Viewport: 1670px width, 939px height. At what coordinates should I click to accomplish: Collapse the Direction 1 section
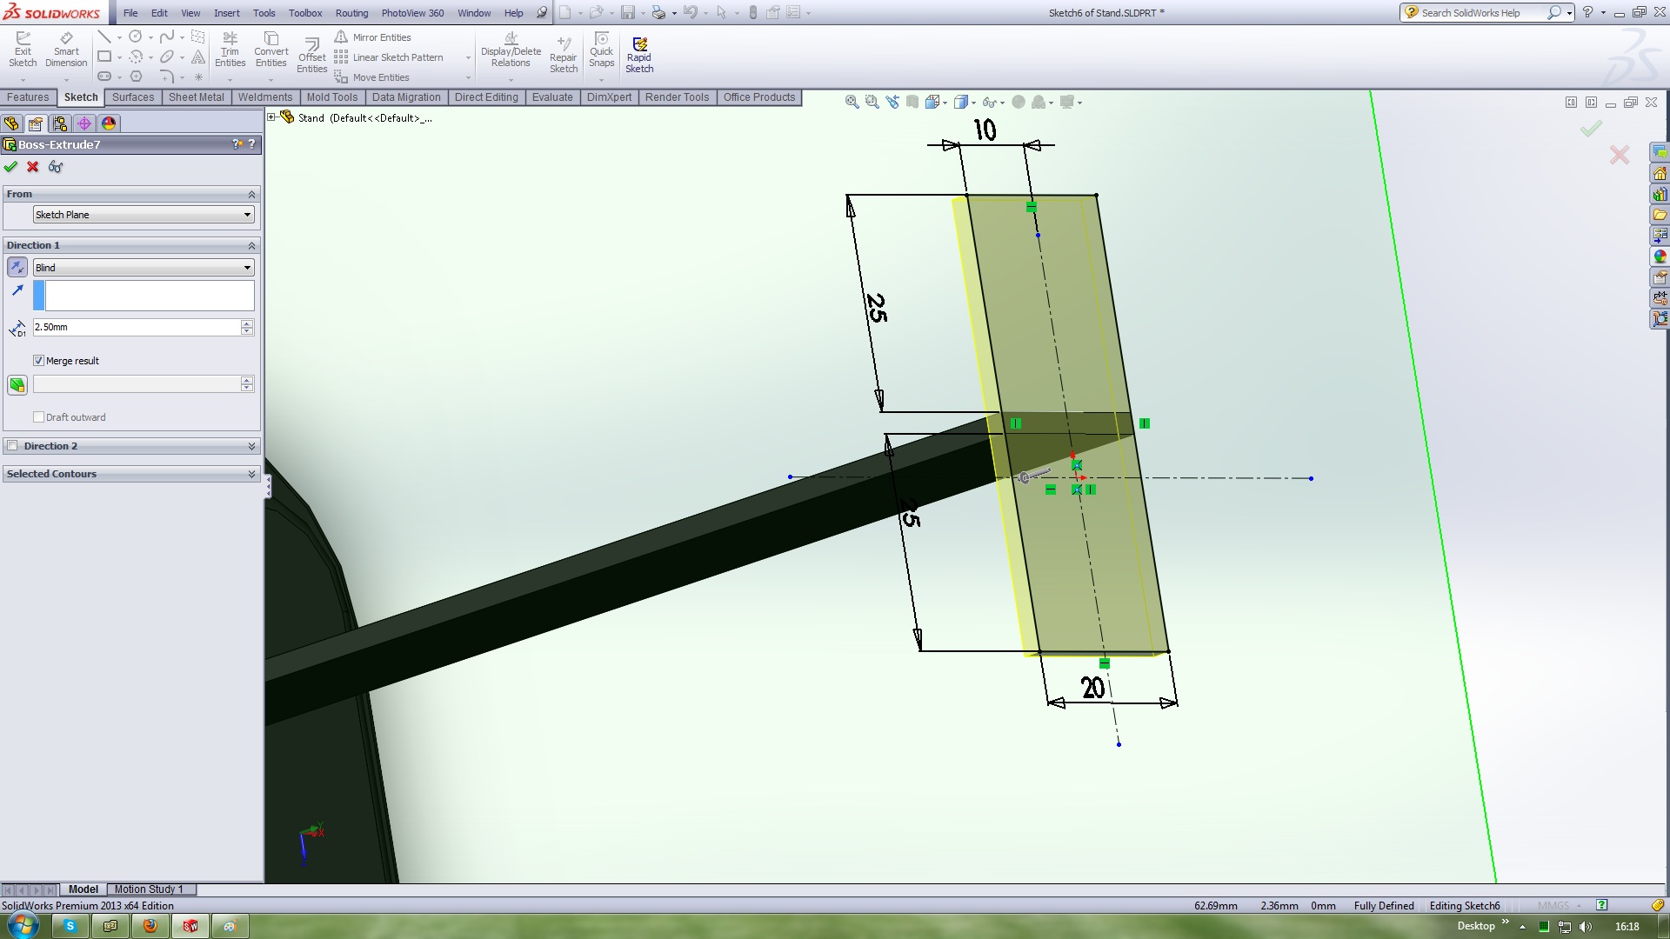click(252, 246)
